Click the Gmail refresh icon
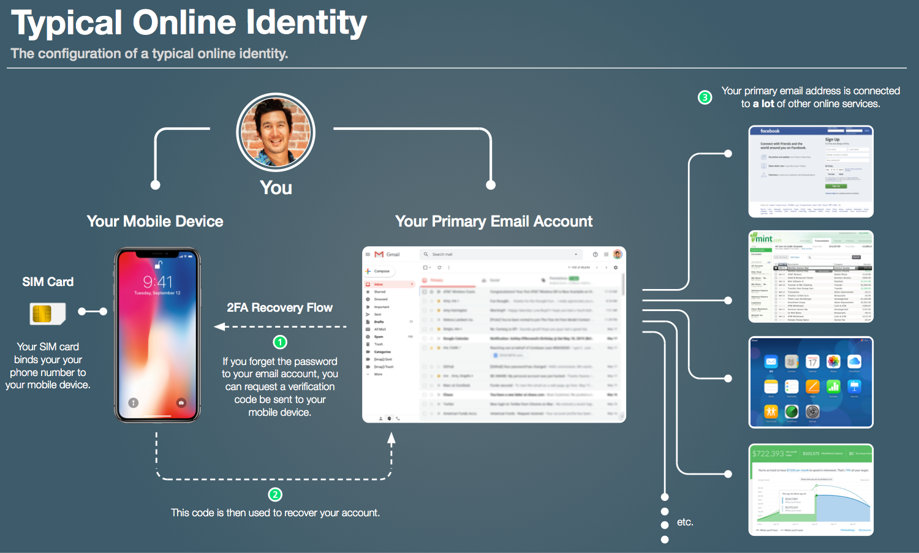This screenshot has height=553, width=919. click(x=439, y=267)
